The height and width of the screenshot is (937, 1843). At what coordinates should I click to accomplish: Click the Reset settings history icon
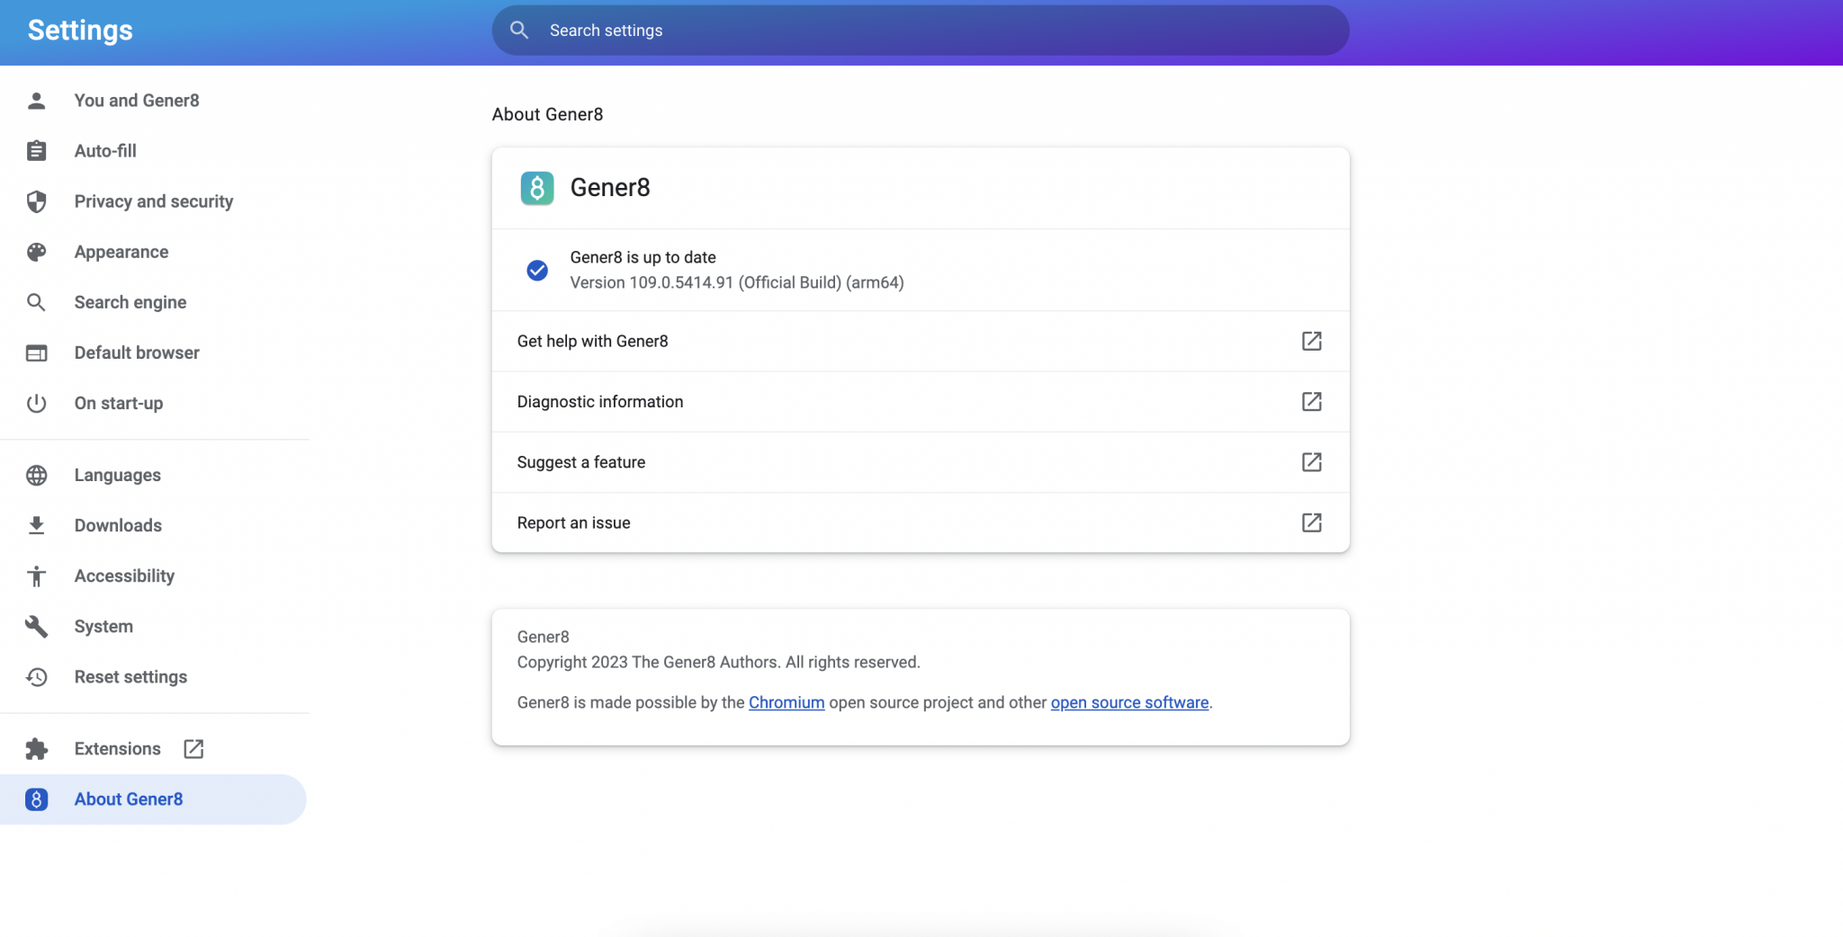click(37, 676)
